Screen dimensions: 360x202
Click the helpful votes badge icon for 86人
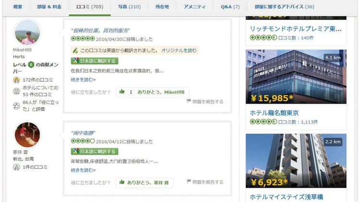point(16,106)
